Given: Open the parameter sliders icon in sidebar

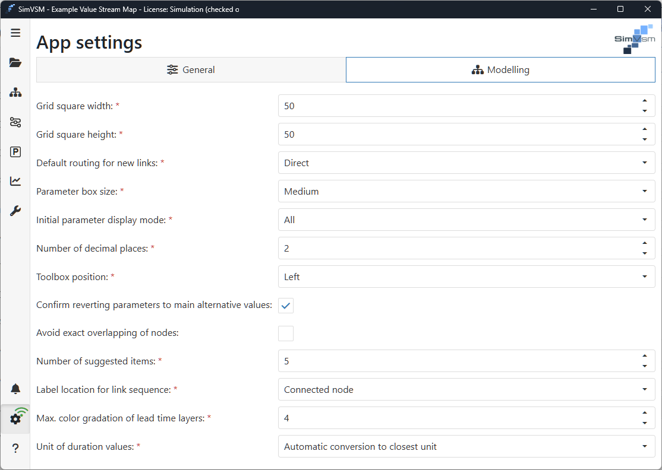Looking at the screenshot, I should click(x=15, y=122).
